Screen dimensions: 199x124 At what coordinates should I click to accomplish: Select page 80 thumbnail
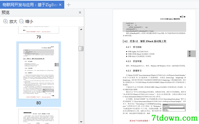[x=39, y=71]
